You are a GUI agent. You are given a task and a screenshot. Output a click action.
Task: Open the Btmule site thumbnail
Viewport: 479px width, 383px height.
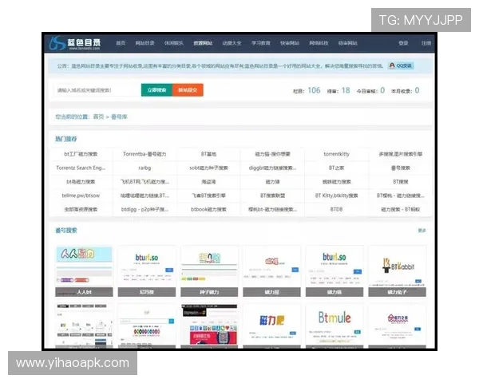point(335,326)
